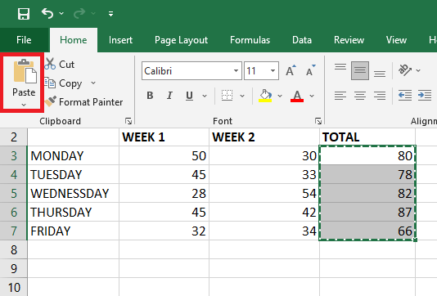The width and height of the screenshot is (437, 296).
Task: Select the TOTAL header cell
Action: pyautogui.click(x=367, y=137)
